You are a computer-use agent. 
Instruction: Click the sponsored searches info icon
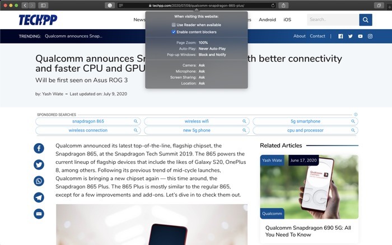coord(356,114)
